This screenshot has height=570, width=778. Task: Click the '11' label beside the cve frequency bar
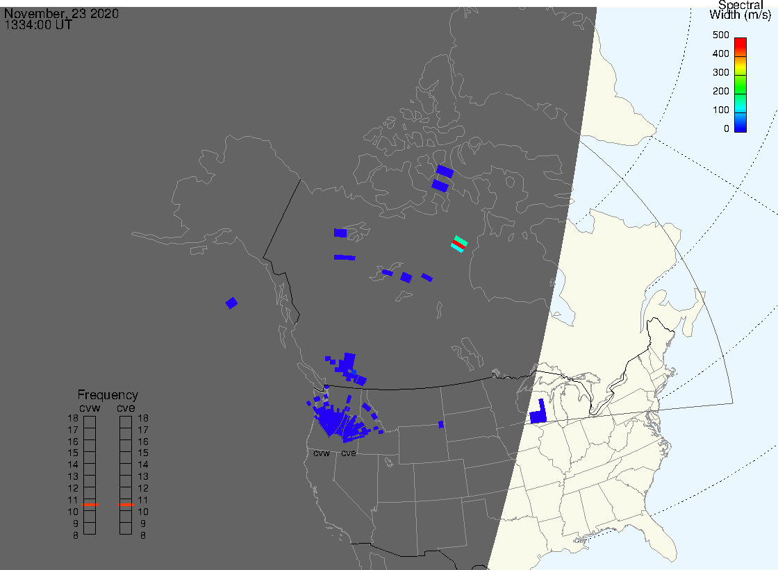point(143,500)
